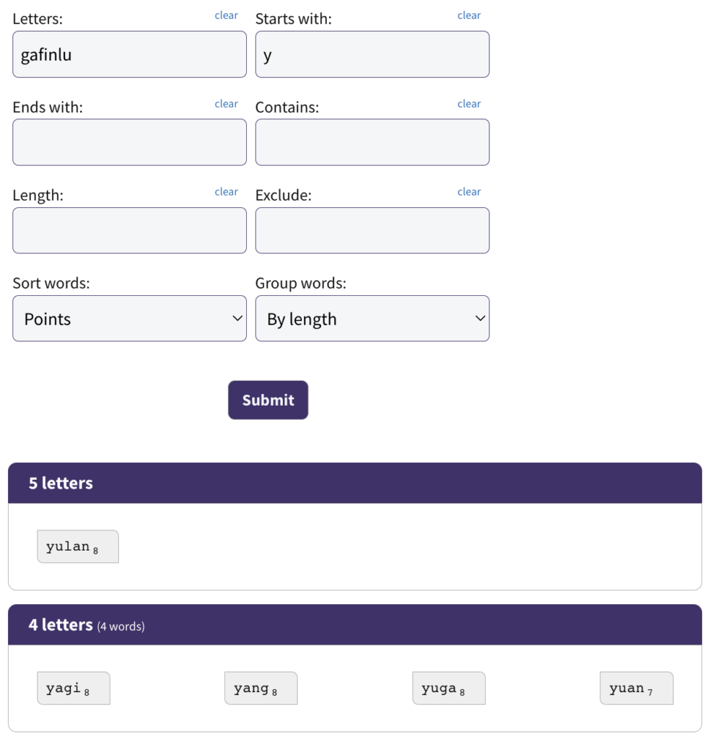Image resolution: width=721 pixels, height=739 pixels.
Task: Clear the Starts with field
Action: click(469, 16)
